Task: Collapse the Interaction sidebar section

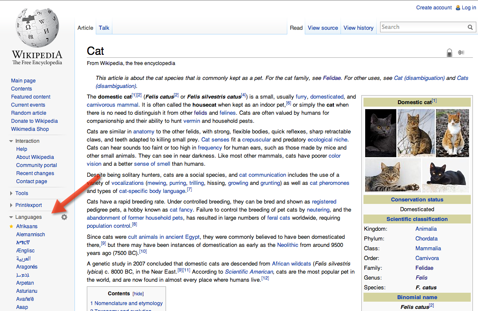Action: click(x=11, y=141)
